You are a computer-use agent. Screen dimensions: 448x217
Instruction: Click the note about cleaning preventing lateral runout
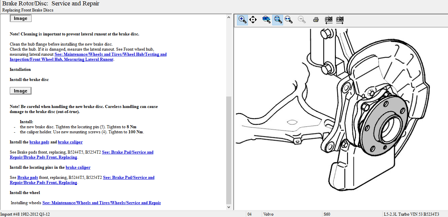pos(74,34)
